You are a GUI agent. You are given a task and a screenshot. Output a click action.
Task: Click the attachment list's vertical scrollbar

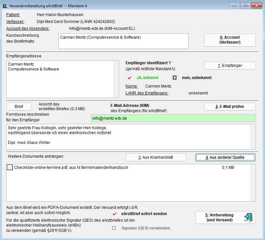(253, 182)
